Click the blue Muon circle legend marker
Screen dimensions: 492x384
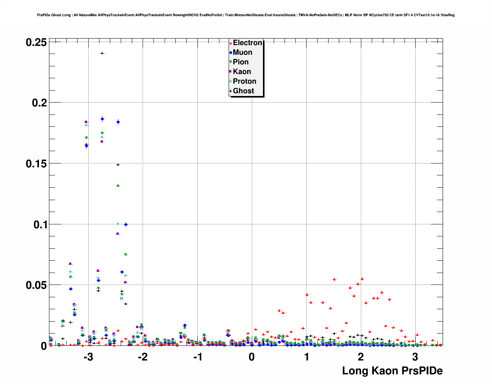(x=231, y=53)
